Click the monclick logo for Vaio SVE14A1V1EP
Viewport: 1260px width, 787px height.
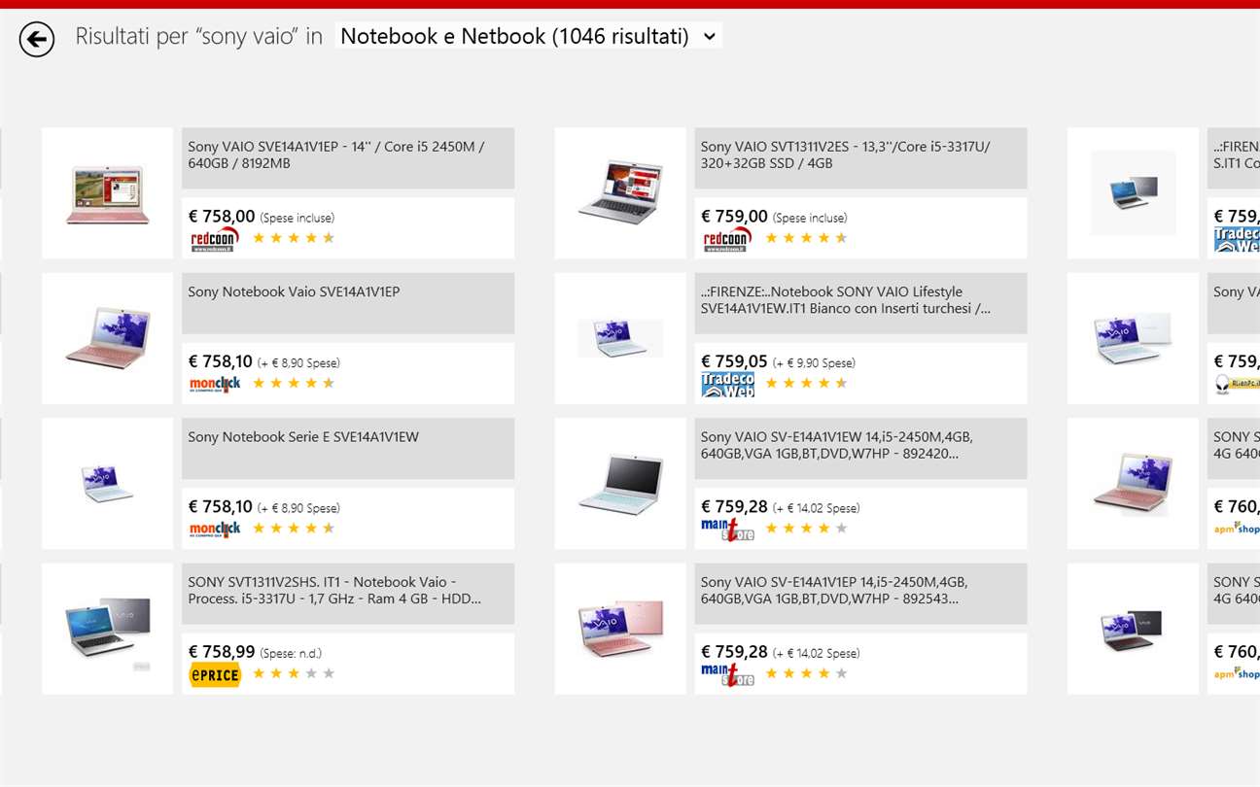tap(215, 384)
